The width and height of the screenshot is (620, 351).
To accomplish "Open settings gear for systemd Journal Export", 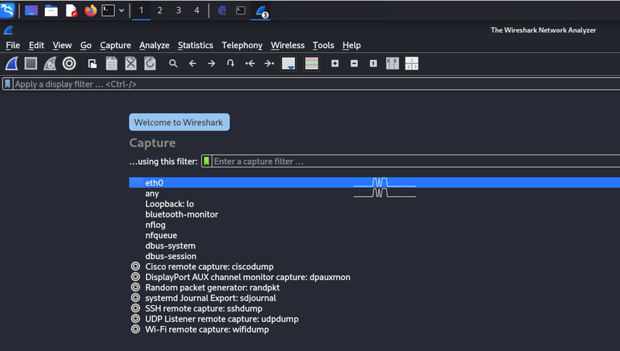I will coord(136,297).
